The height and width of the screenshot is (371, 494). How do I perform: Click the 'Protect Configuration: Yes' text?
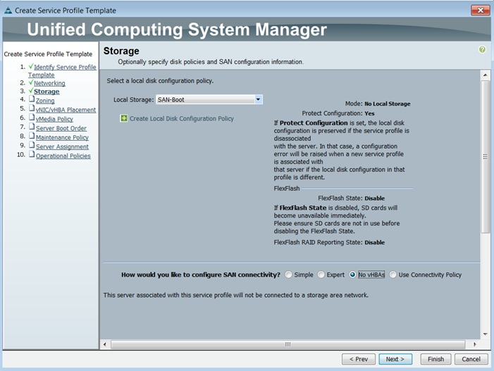point(338,113)
